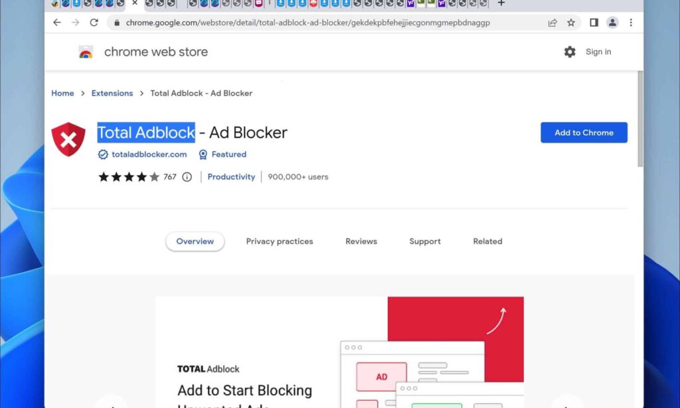Open the 767 ratings count
The image size is (680, 408).
170,176
